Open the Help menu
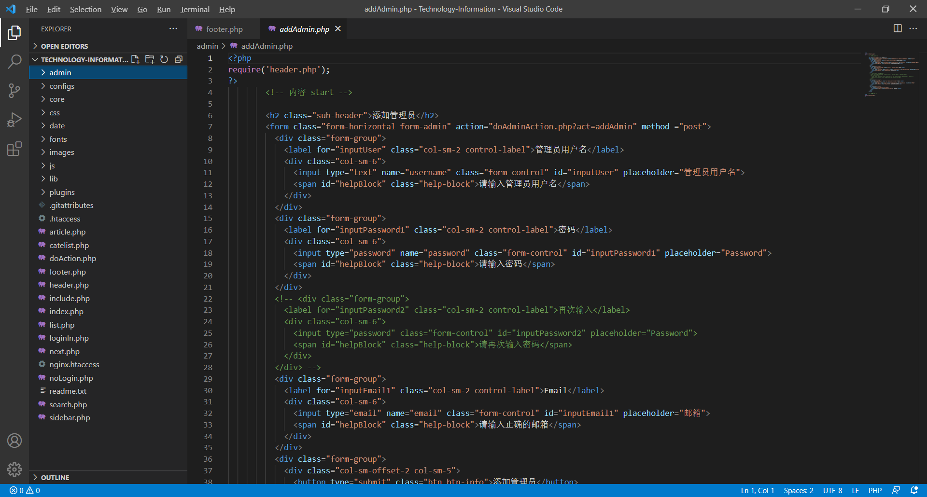927x497 pixels. pyautogui.click(x=227, y=9)
